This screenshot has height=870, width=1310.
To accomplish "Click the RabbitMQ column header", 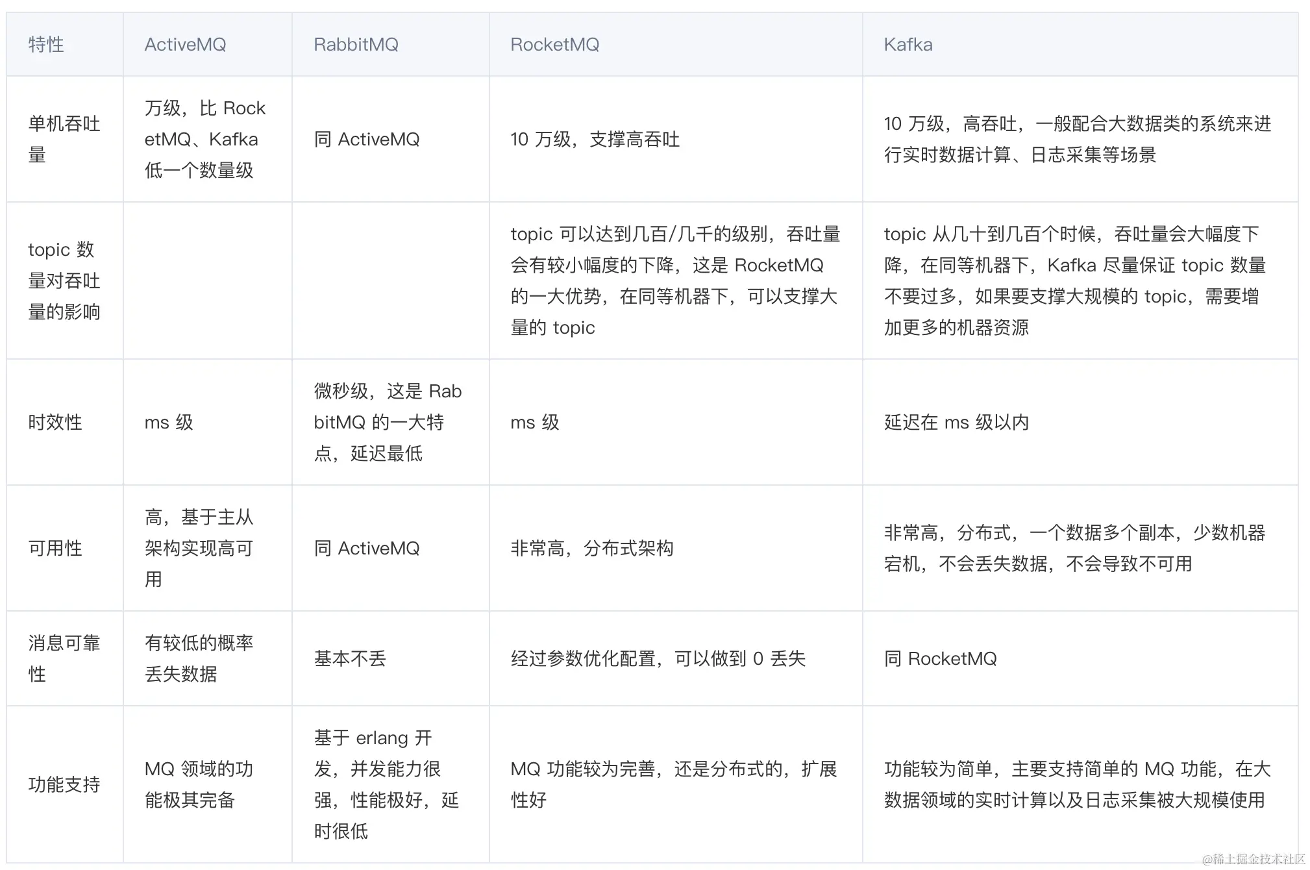I will coord(356,44).
